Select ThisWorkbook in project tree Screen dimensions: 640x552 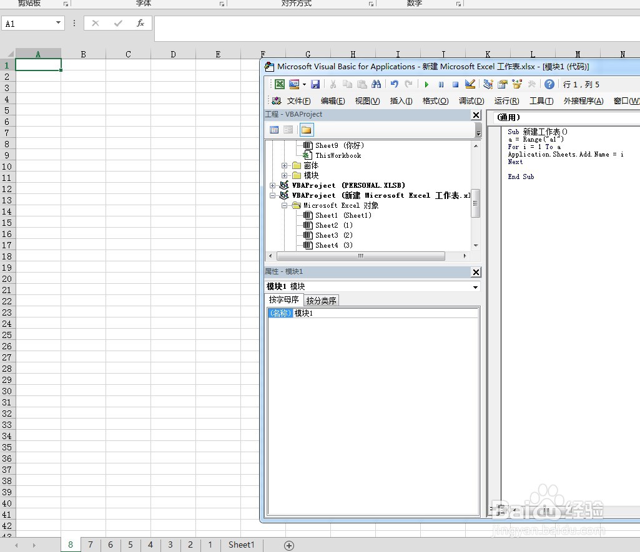pos(338,155)
